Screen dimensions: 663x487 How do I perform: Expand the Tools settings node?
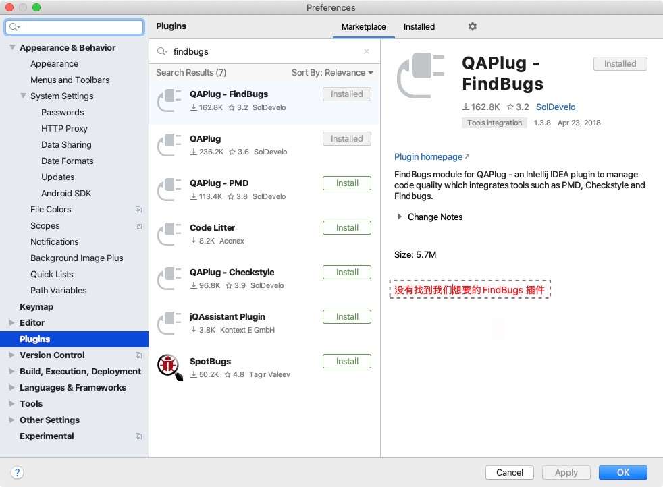[12, 404]
